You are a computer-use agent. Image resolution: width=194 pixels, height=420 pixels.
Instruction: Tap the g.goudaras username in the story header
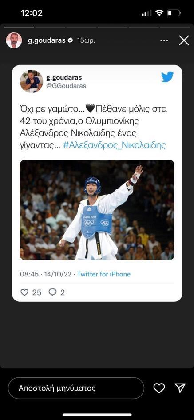(x=47, y=40)
